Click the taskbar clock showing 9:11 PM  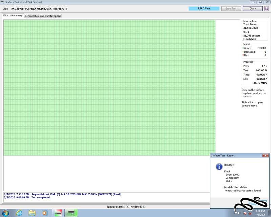[260, 213]
